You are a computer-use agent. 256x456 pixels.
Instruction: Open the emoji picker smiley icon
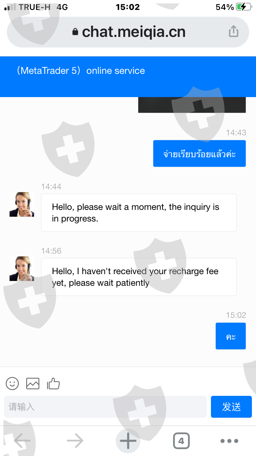click(x=13, y=384)
